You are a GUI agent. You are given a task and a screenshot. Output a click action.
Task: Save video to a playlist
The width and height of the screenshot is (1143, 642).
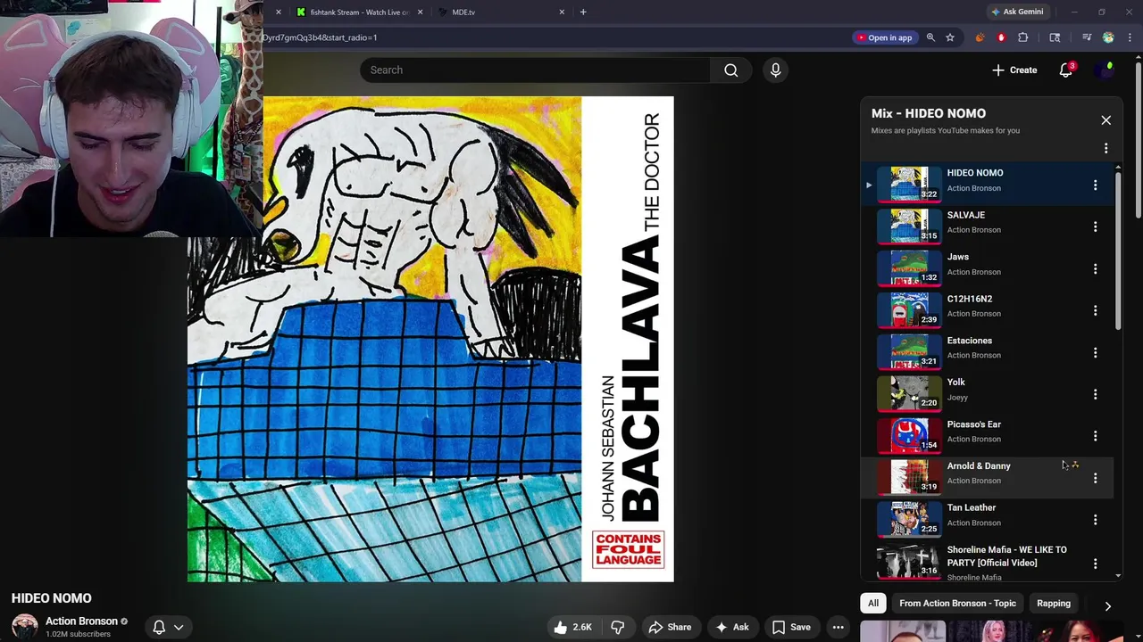pyautogui.click(x=791, y=627)
